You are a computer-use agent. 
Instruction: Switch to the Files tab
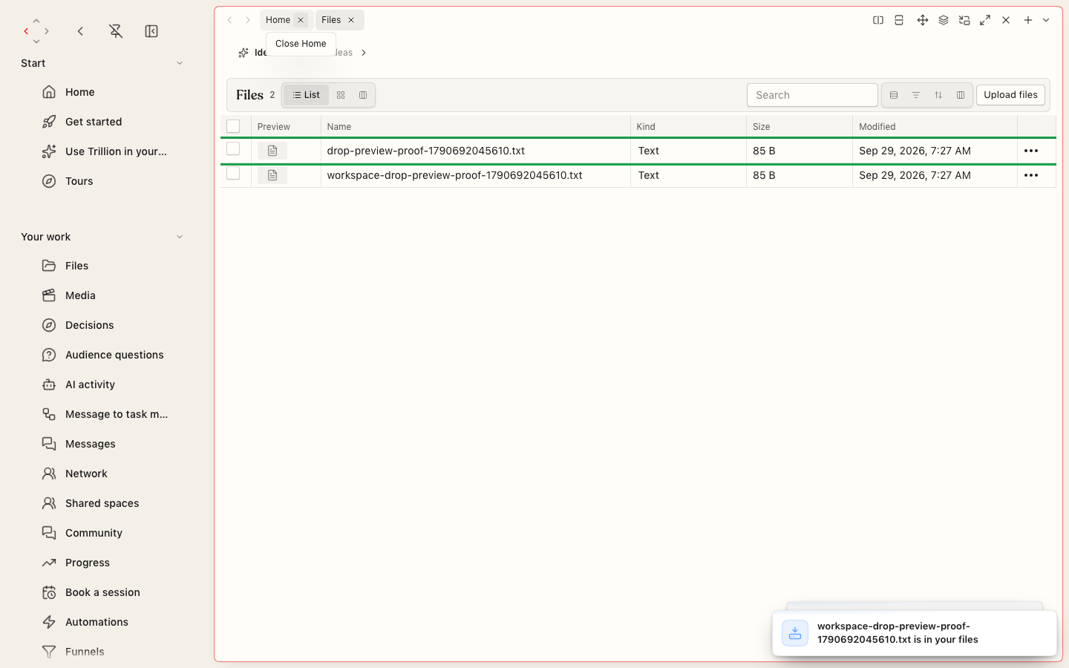coord(331,20)
